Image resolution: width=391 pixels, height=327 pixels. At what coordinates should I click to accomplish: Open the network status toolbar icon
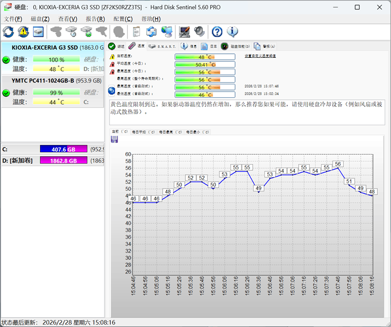[167, 31]
